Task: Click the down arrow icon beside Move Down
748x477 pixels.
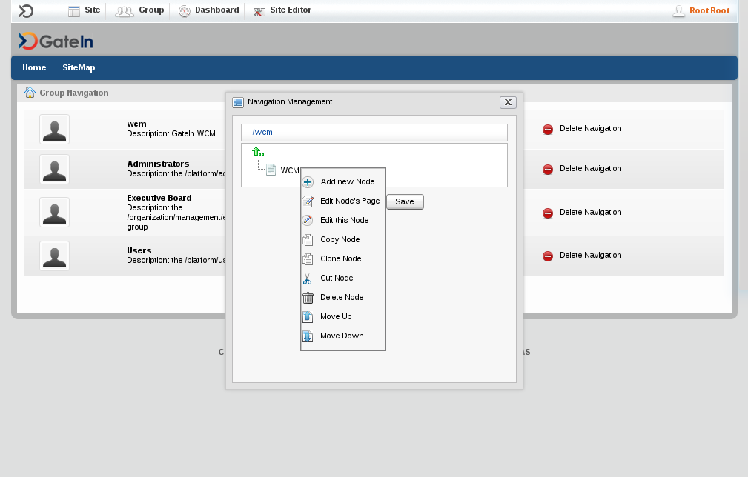Action: click(308, 336)
